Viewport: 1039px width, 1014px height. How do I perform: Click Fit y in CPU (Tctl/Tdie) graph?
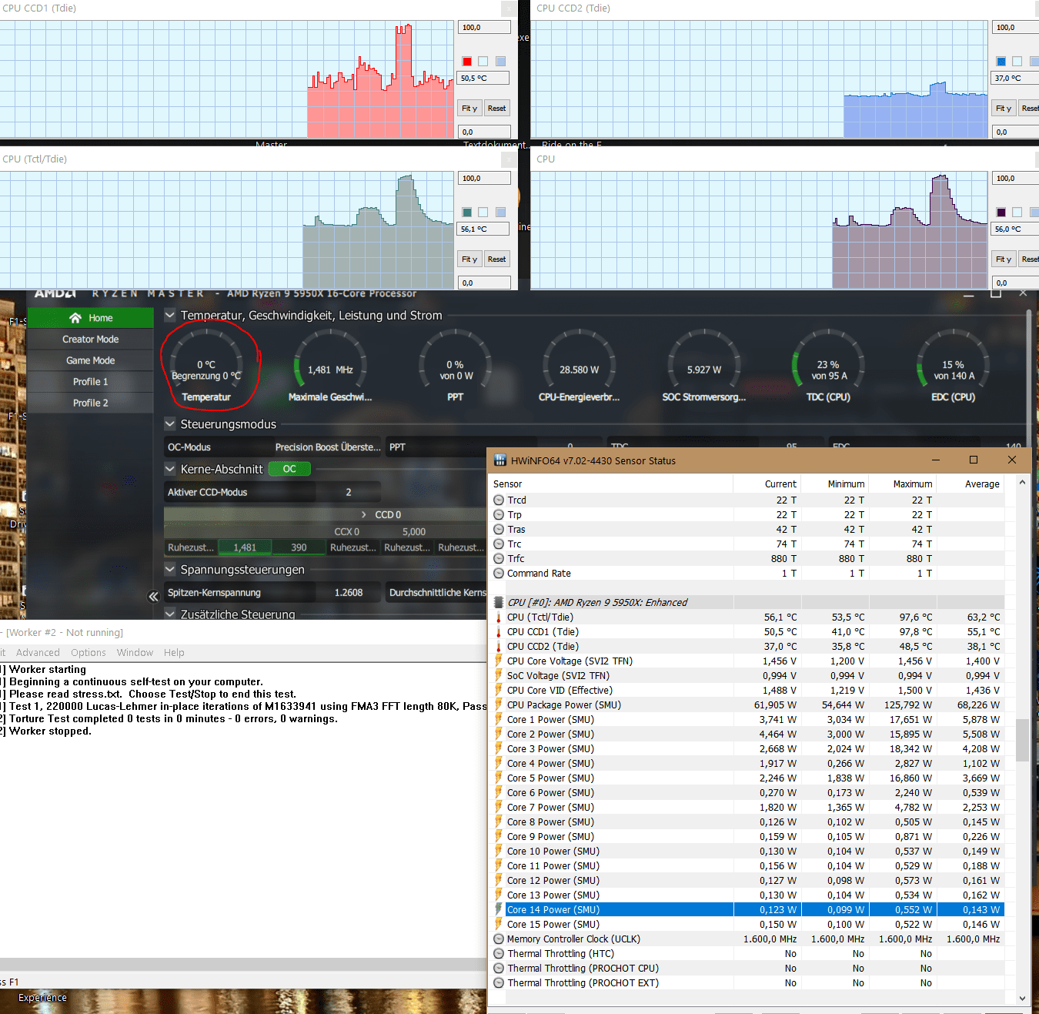[469, 259]
